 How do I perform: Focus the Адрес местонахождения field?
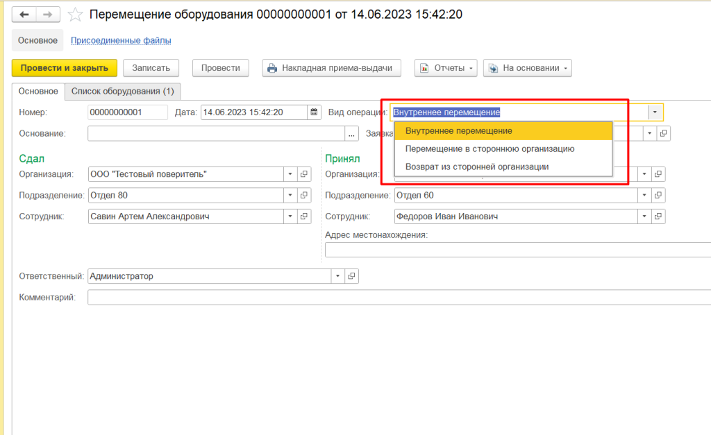tap(518, 250)
